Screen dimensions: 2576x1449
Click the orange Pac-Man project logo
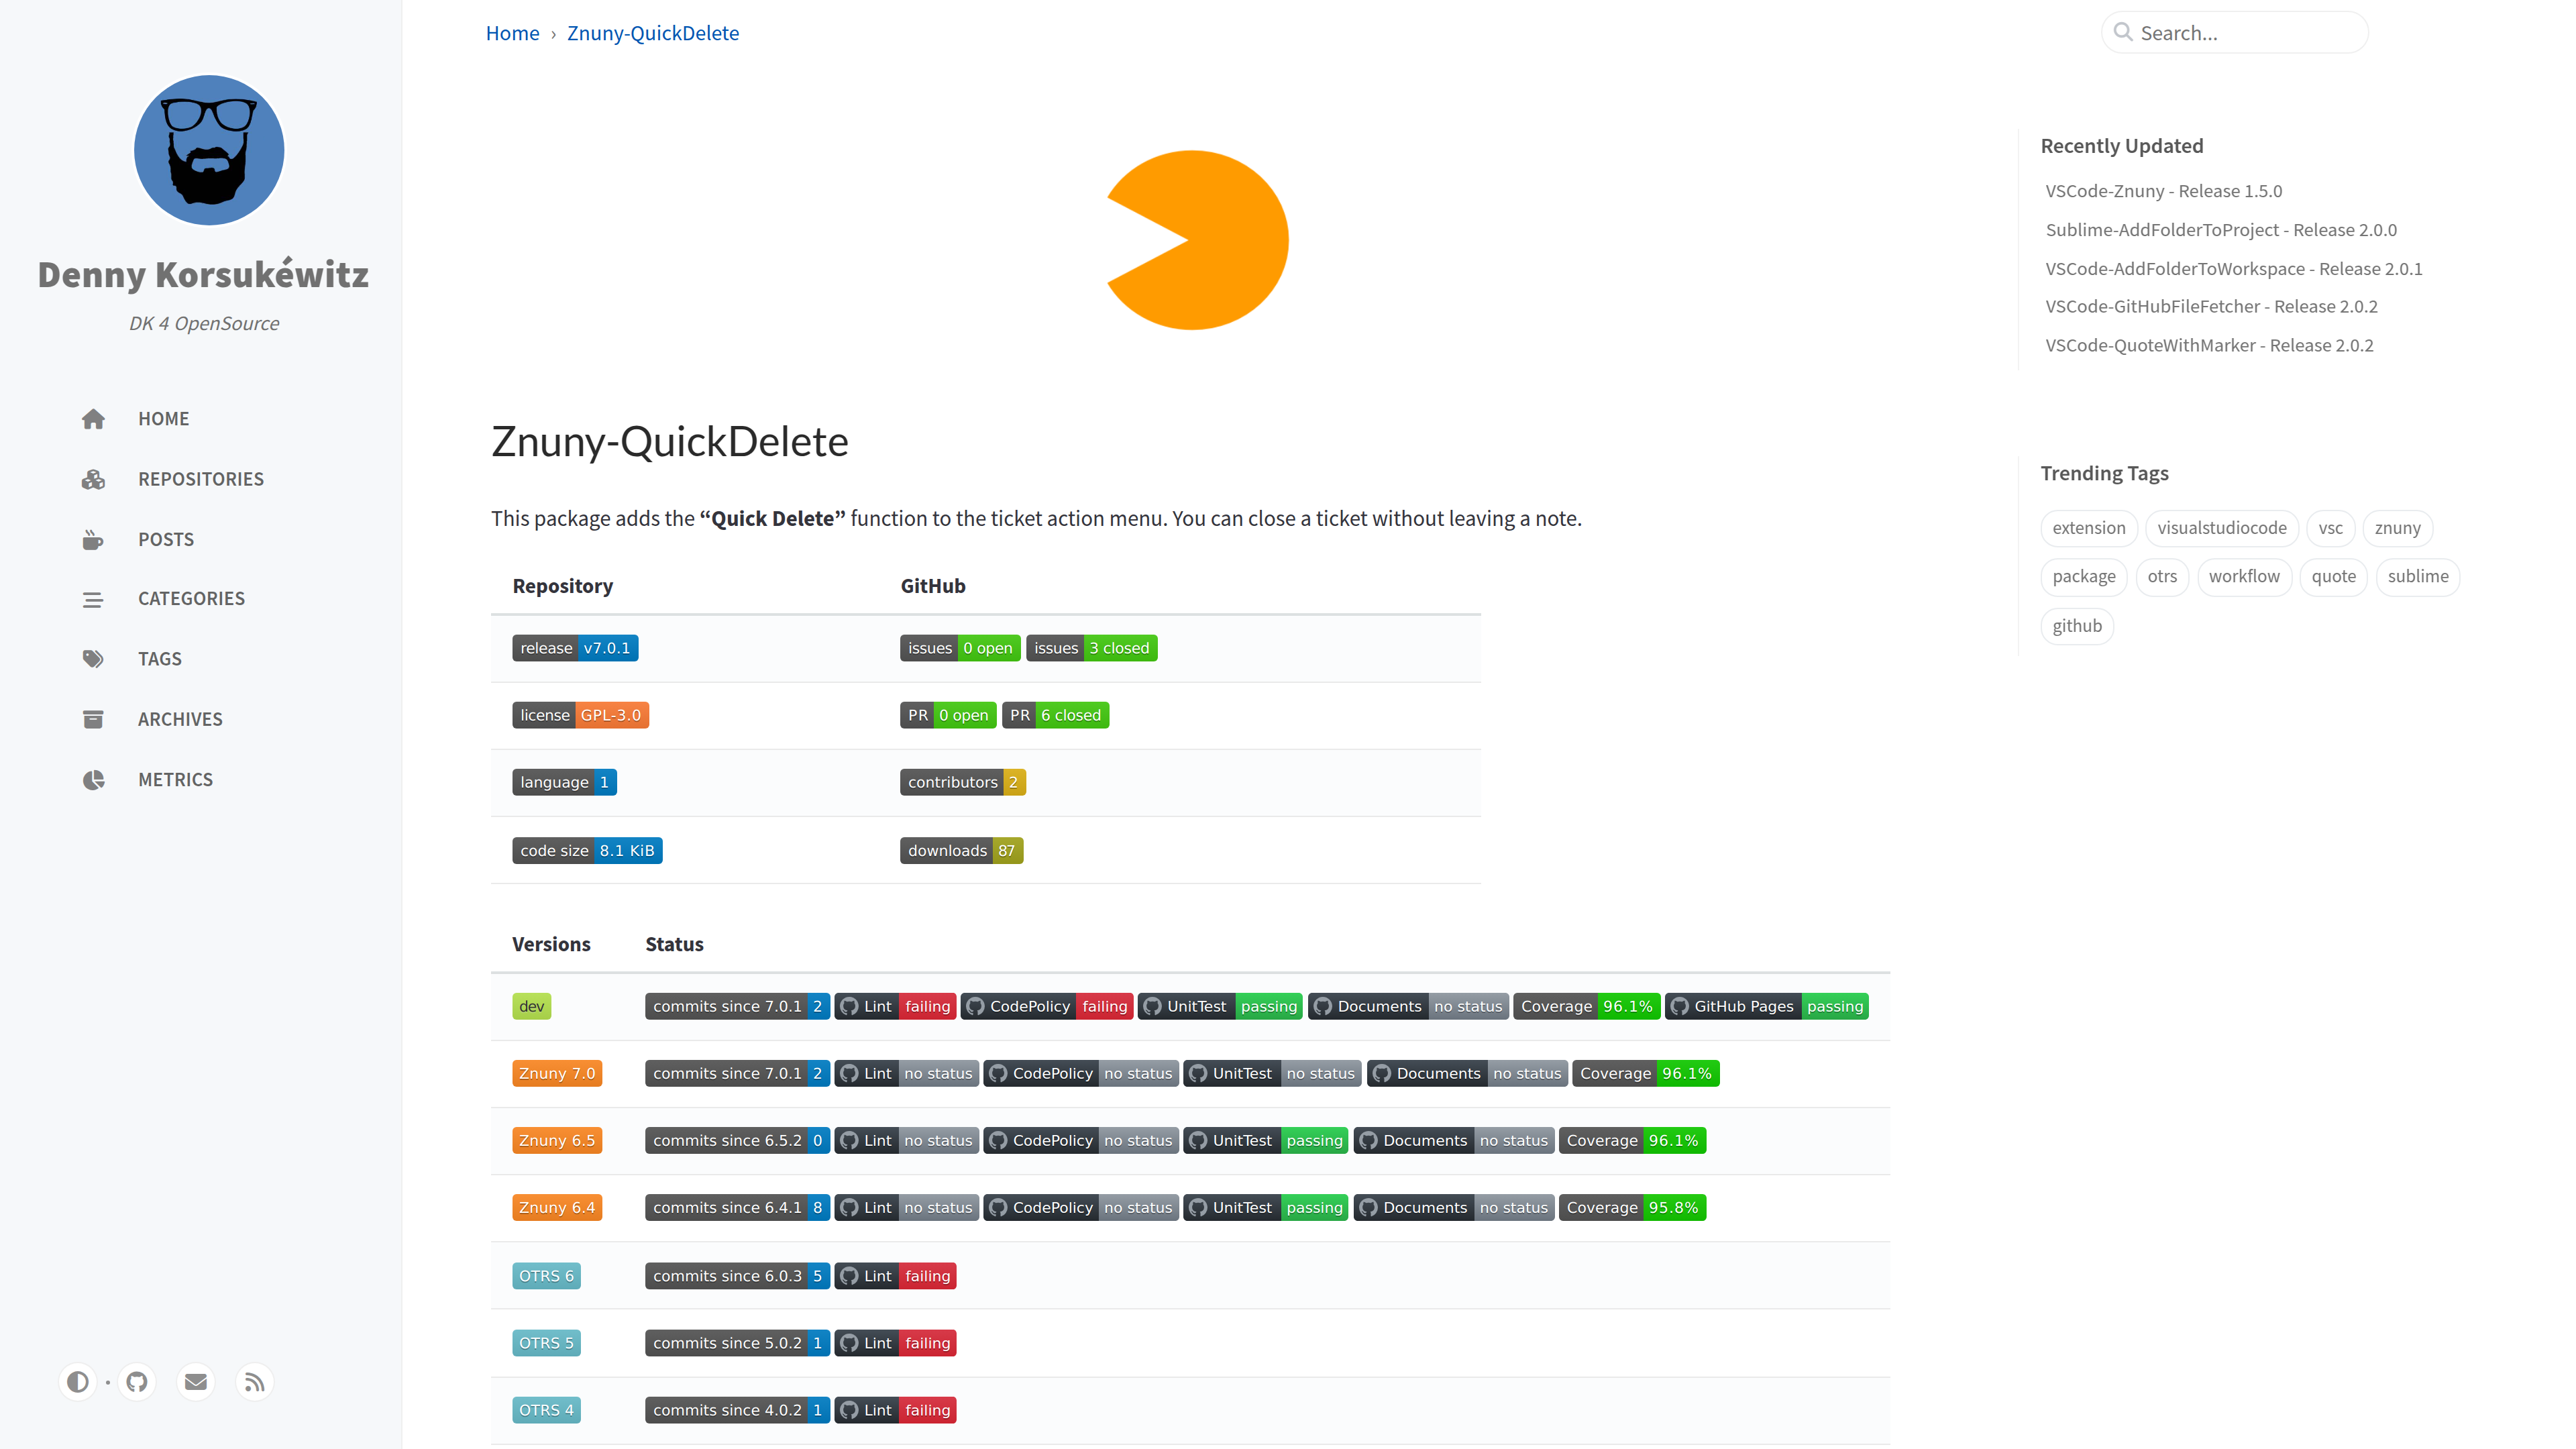[1197, 240]
